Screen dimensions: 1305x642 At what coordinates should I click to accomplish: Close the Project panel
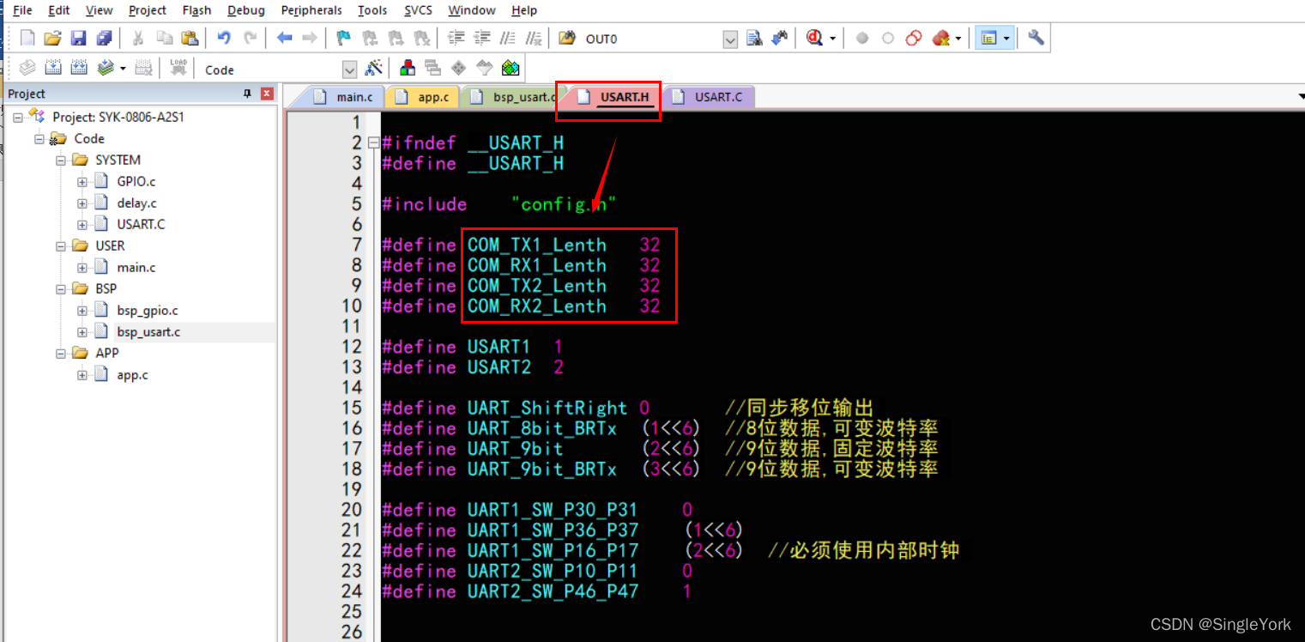(x=268, y=94)
